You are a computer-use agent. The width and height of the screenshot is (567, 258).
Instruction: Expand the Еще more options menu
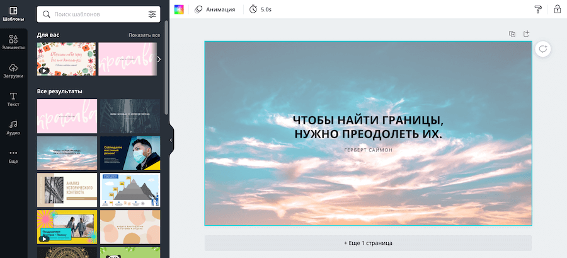coord(13,156)
